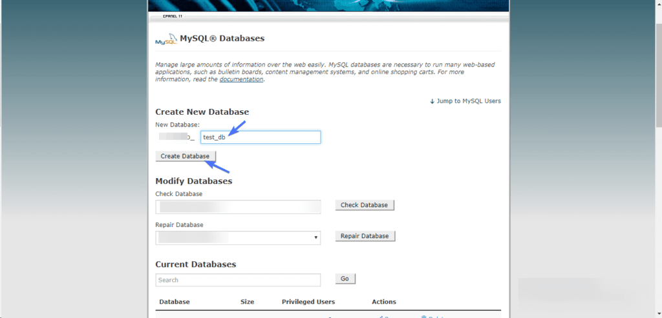The image size is (662, 318).
Task: Click the Check Database button
Action: 364,205
